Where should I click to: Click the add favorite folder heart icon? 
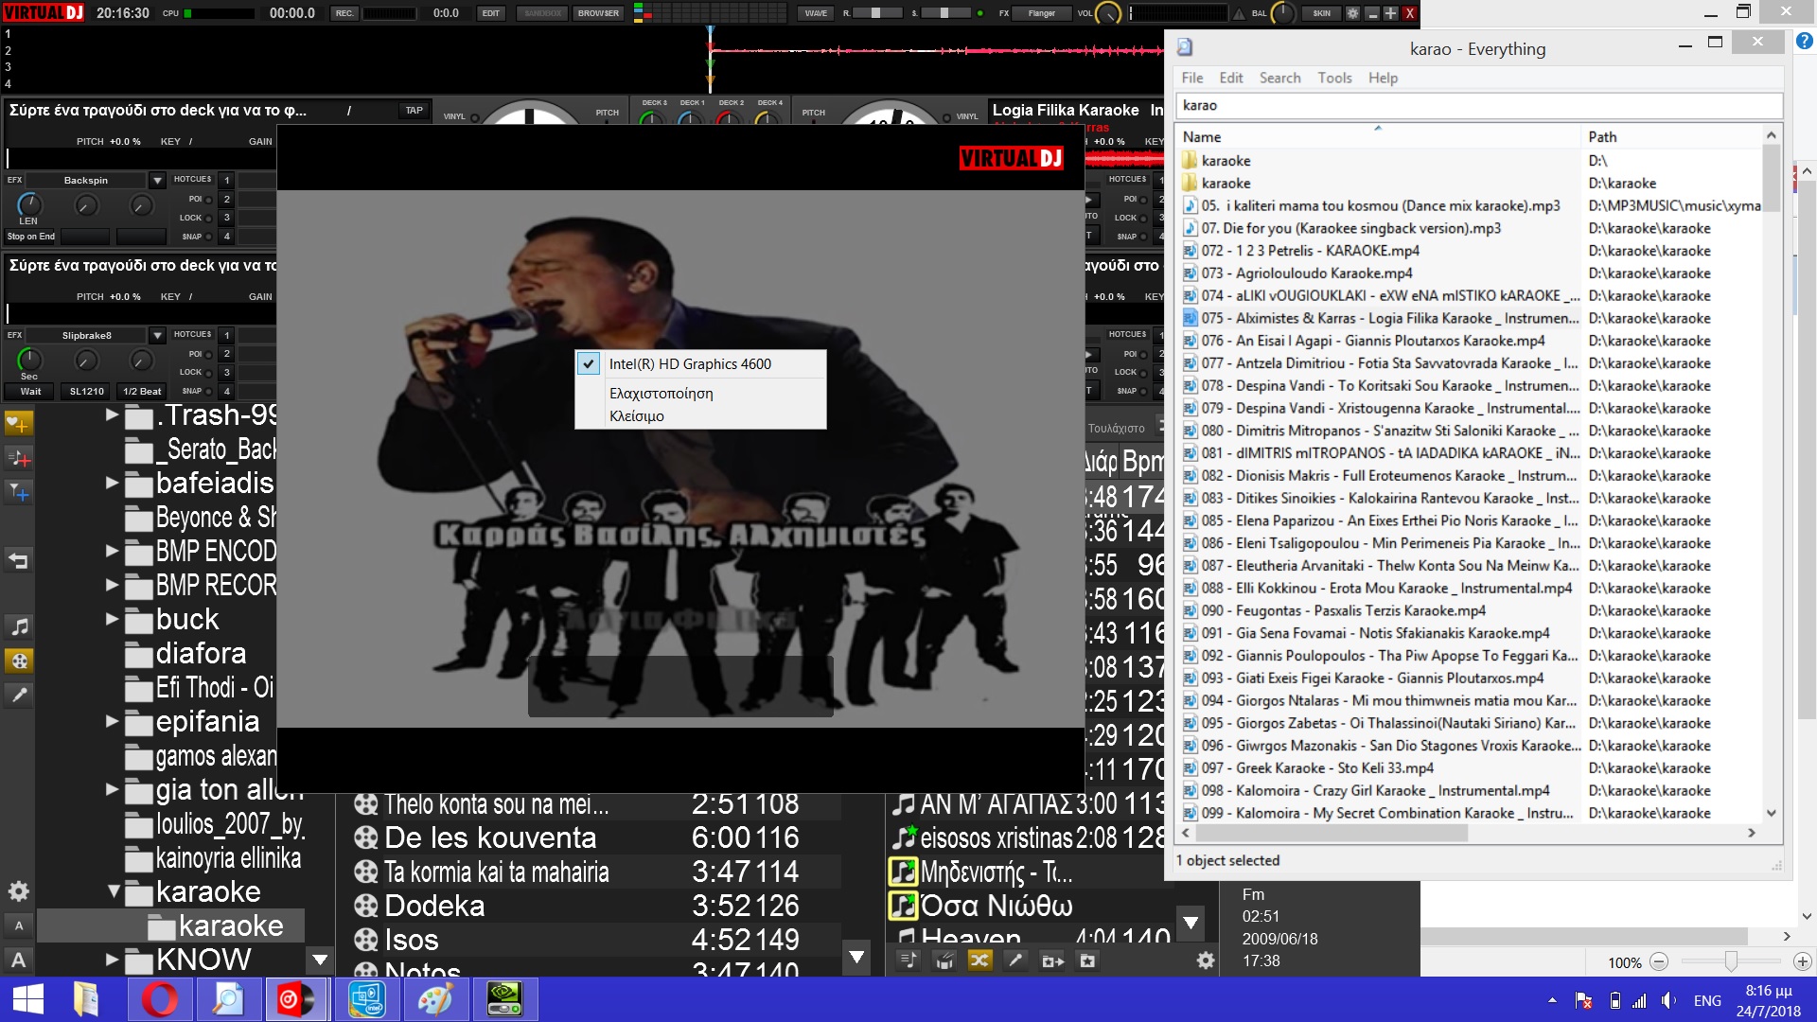(18, 423)
